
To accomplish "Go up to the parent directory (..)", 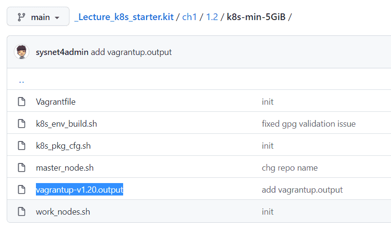I will pyautogui.click(x=22, y=81).
